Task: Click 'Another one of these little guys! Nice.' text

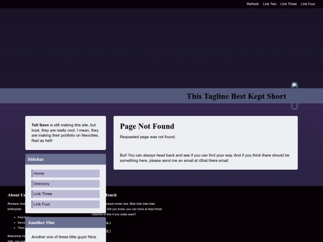Action: coord(64,237)
